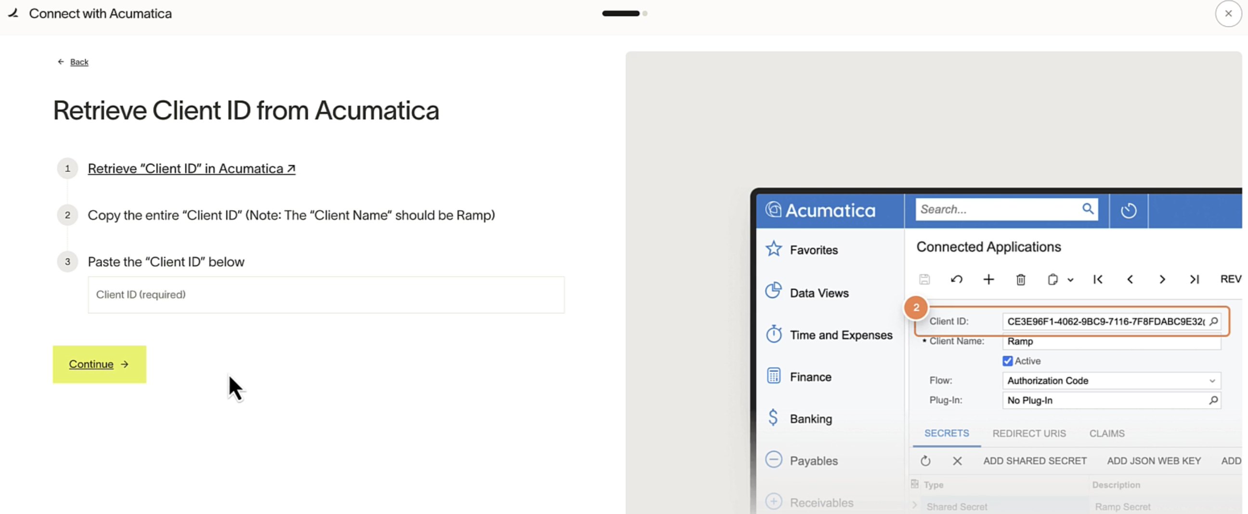Switch to the REDIRECT URIS tab
The image size is (1248, 514).
click(x=1029, y=434)
